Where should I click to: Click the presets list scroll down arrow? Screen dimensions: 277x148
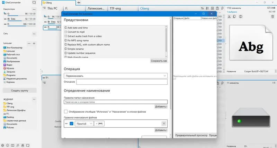(x=166, y=56)
